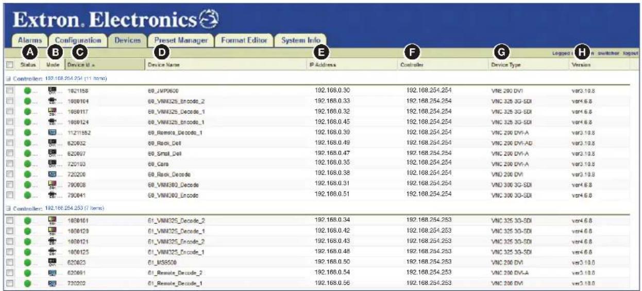Select checkbox for 60_VNM300_Decode

tap(9, 185)
